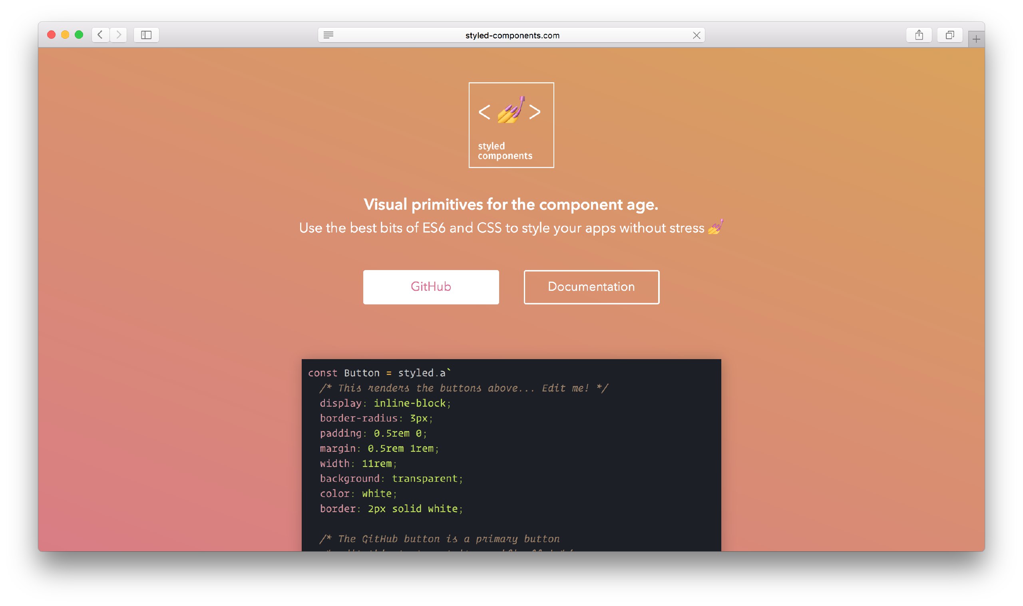
Task: Close the Safari window with the red button
Action: [52, 35]
